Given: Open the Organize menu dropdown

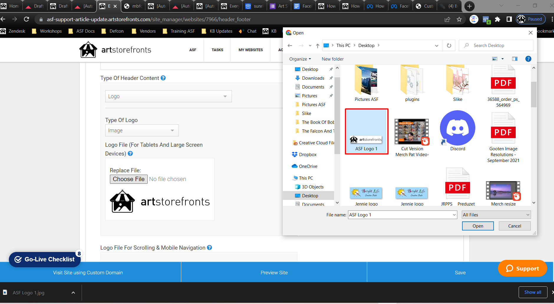Looking at the screenshot, I should pos(300,59).
